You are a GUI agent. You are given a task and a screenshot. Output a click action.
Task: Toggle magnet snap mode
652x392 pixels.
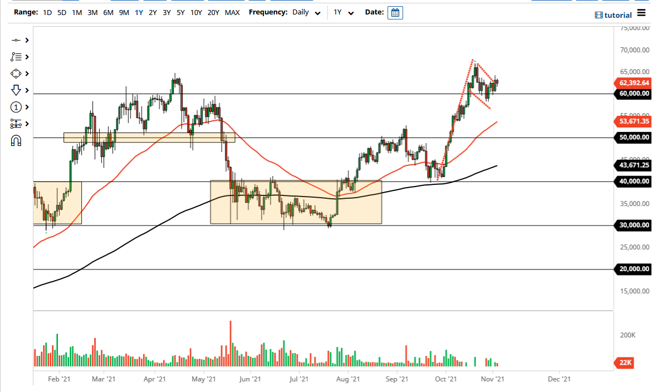click(15, 140)
